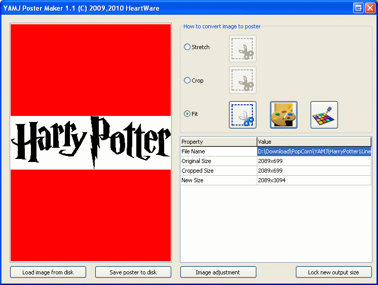
Task: Open the color grid picker icon
Action: pos(324,115)
